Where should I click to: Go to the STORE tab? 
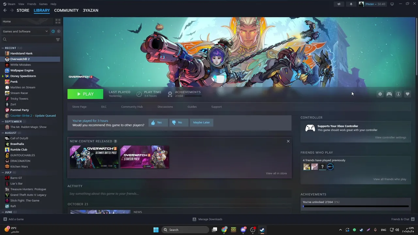pos(23,10)
